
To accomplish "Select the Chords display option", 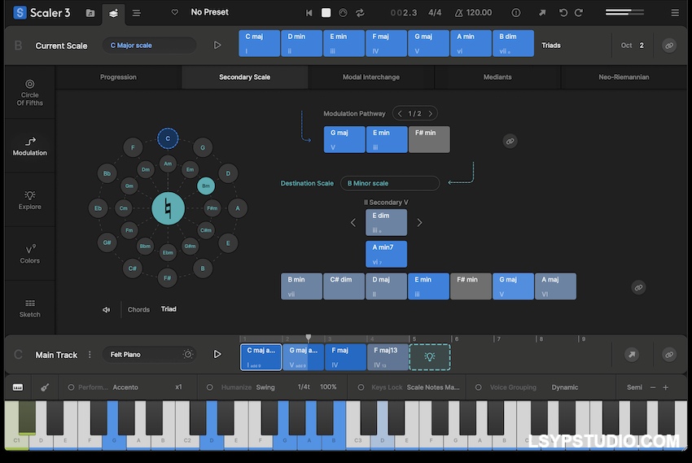I will click(138, 309).
